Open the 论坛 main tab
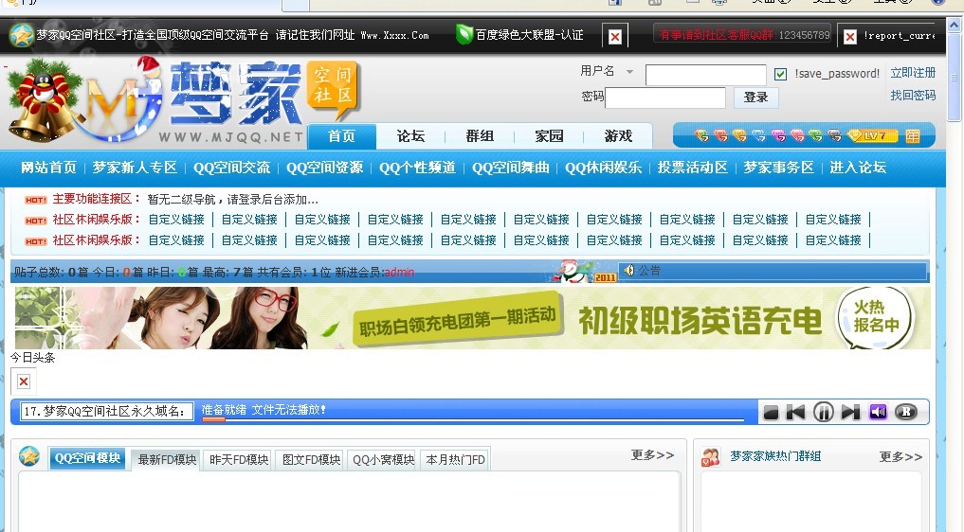The width and height of the screenshot is (964, 532). pos(410,135)
